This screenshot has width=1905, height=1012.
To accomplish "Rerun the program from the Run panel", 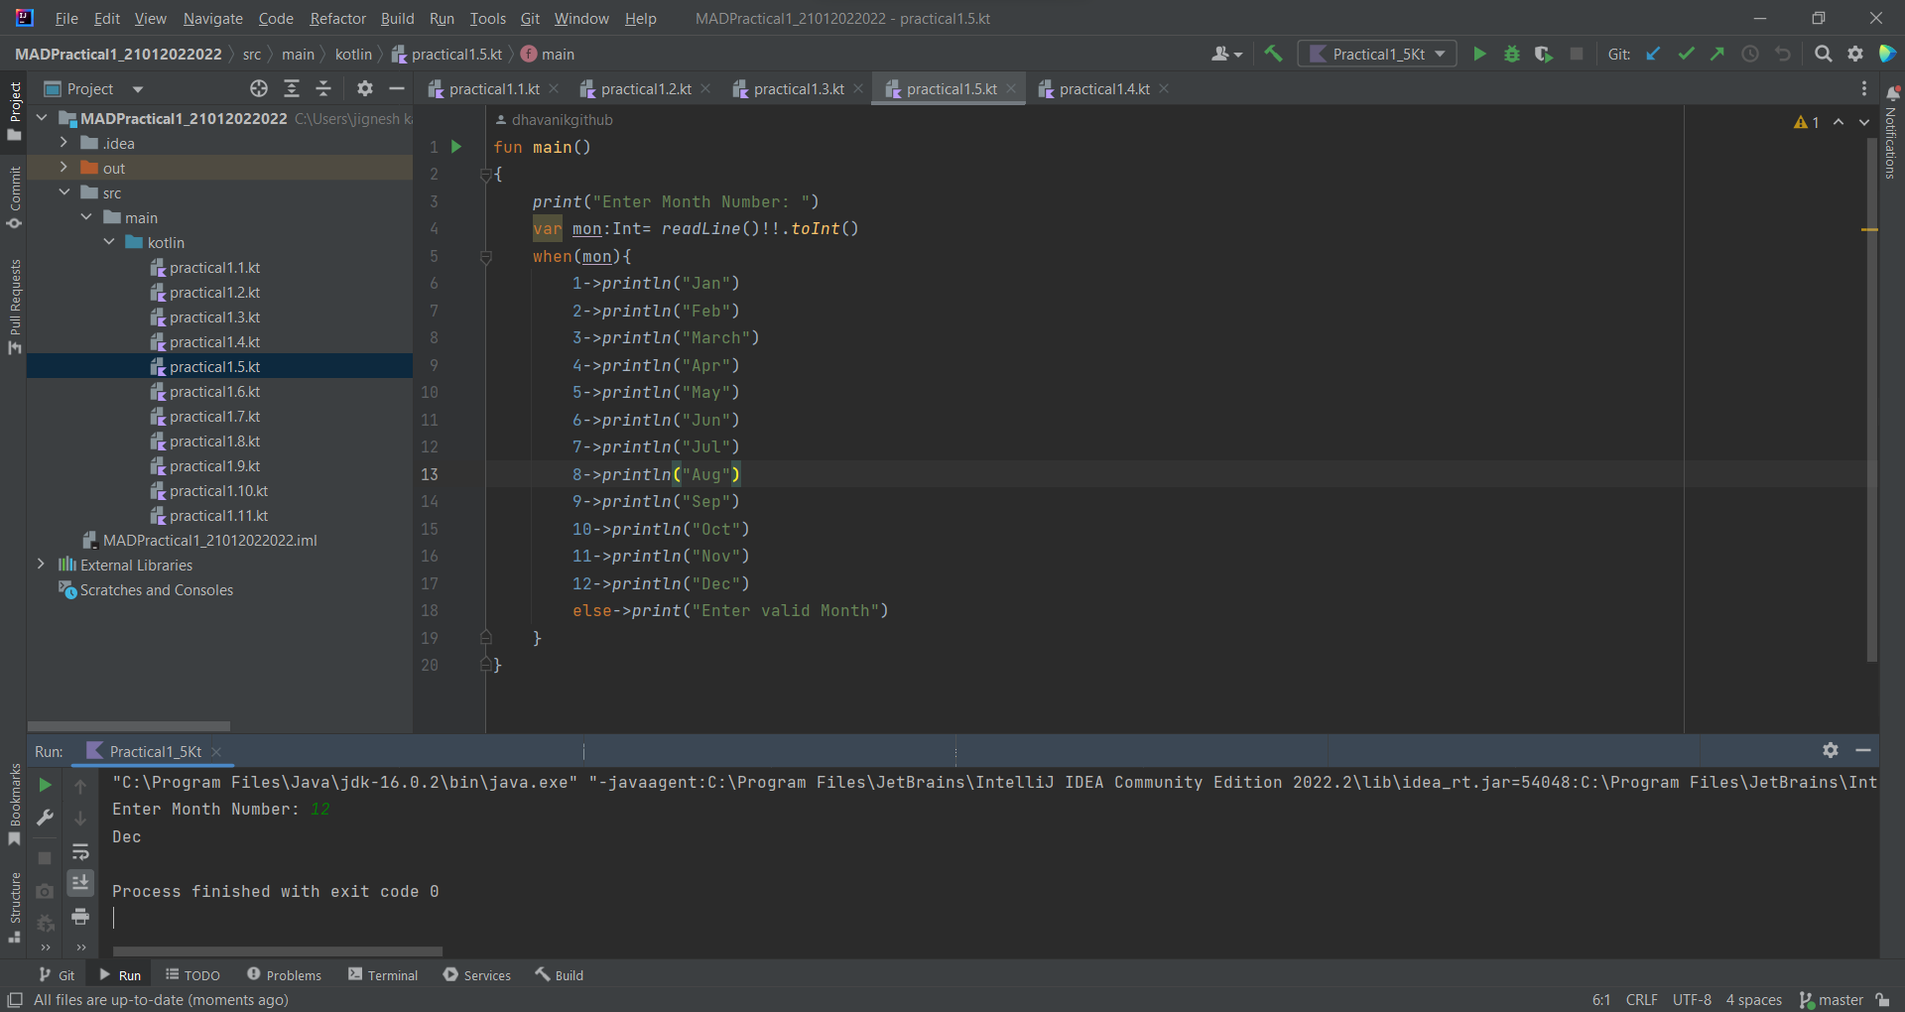I will 45,785.
